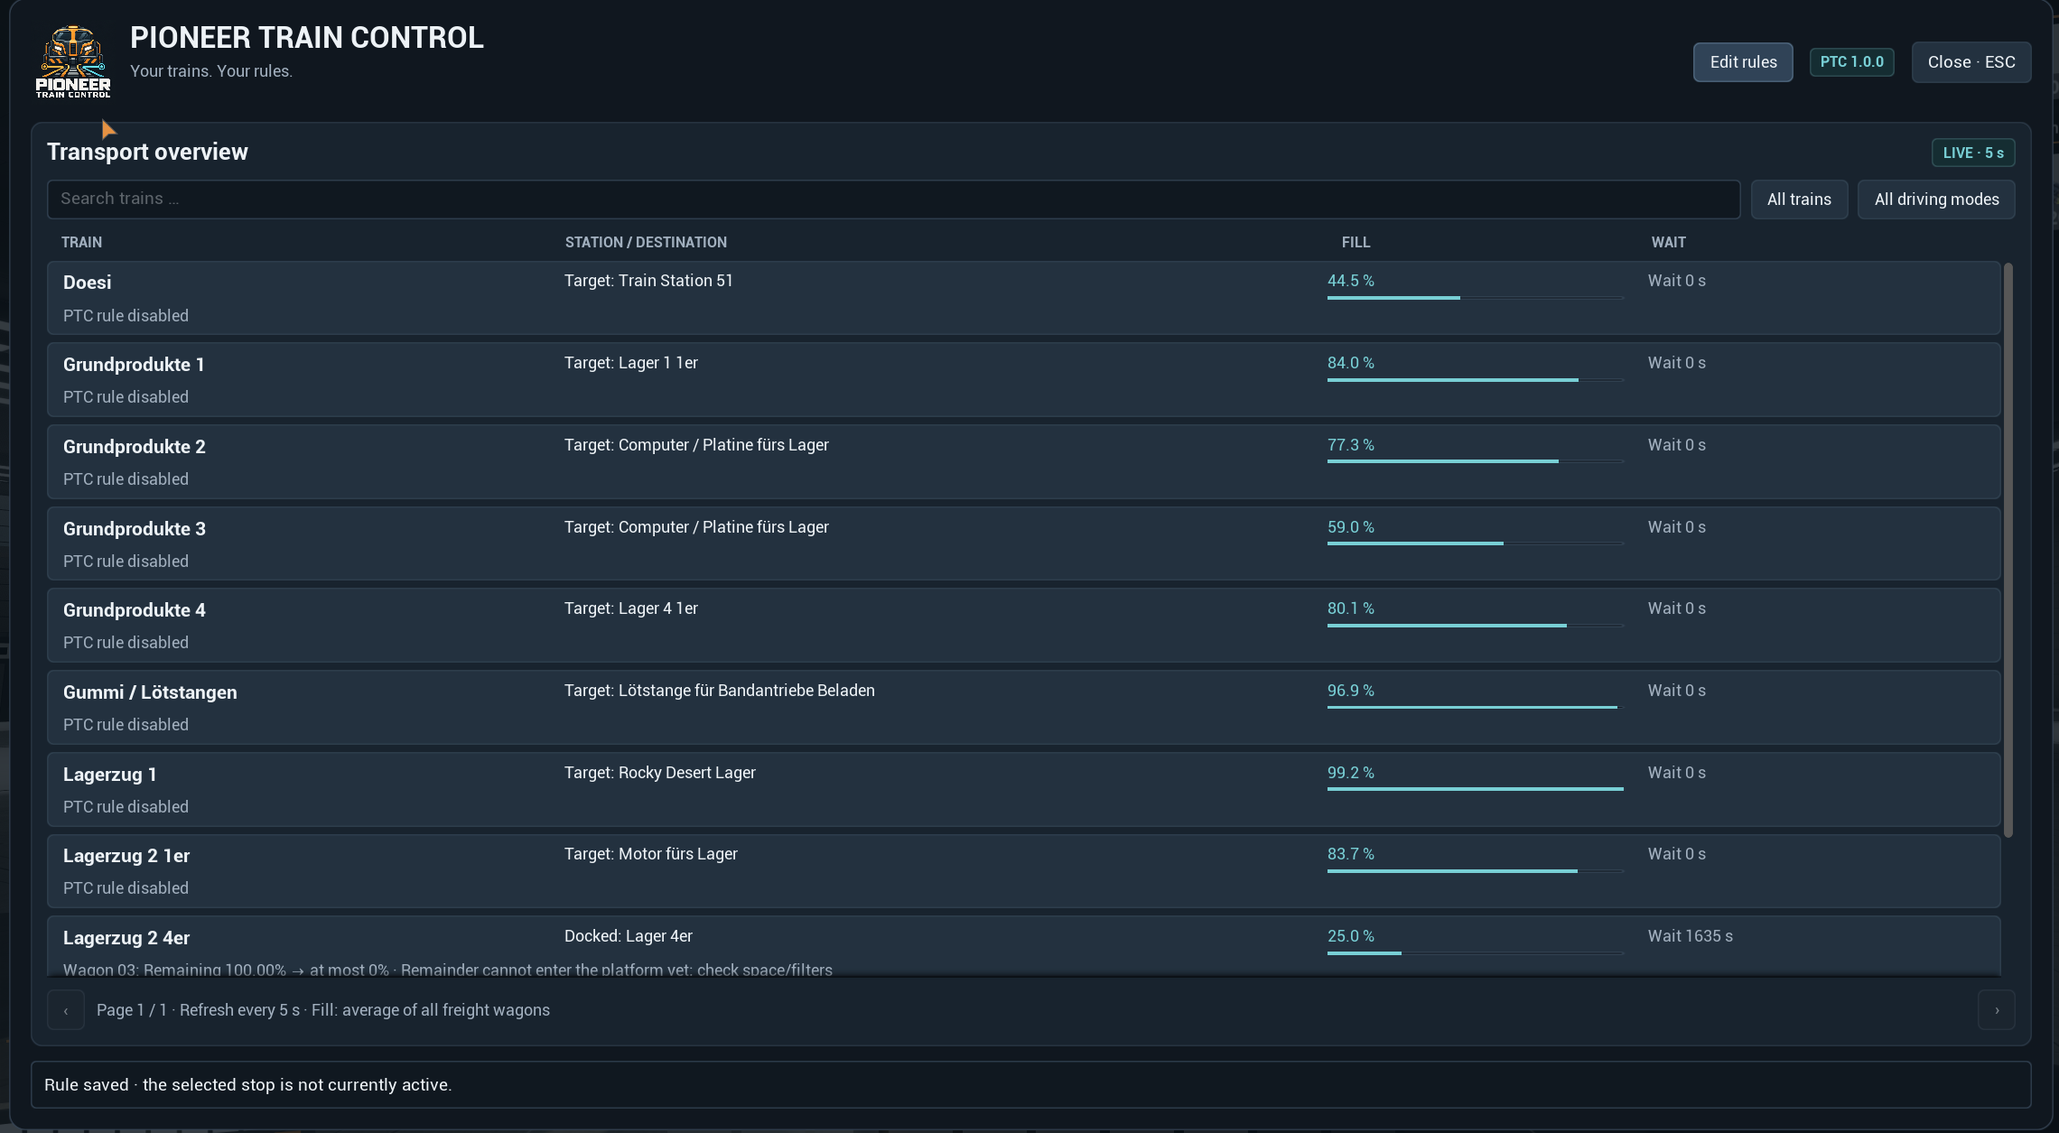Select the Grundprodukte 2 train

tap(1023, 462)
